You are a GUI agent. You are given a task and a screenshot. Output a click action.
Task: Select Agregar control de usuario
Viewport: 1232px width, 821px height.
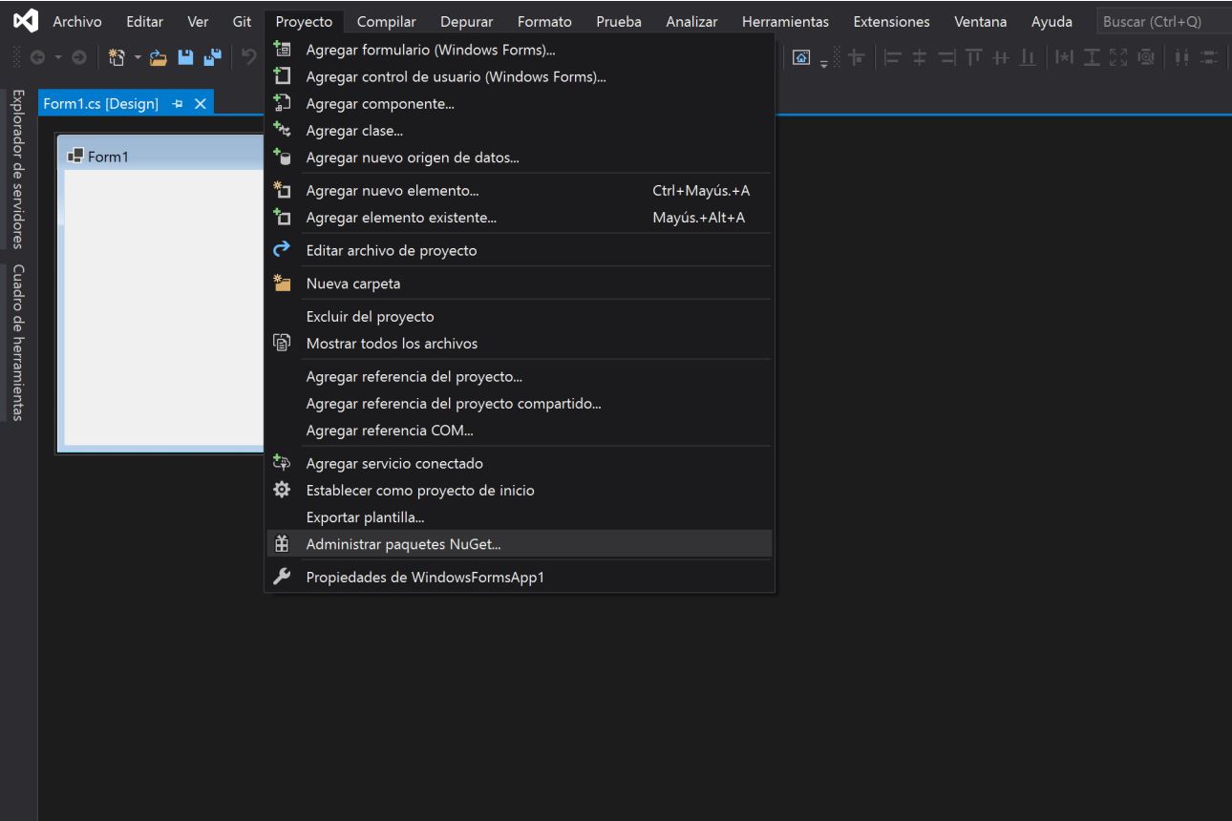(x=520, y=77)
